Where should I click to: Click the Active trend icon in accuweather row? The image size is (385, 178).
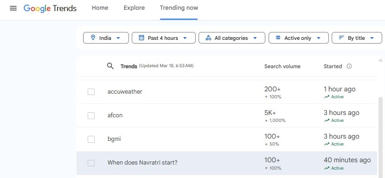pos(327,97)
